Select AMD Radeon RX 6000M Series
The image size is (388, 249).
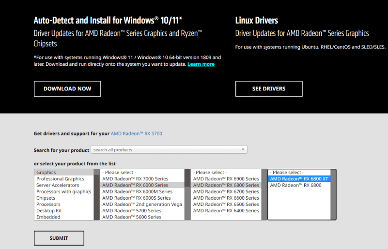pos(137,191)
